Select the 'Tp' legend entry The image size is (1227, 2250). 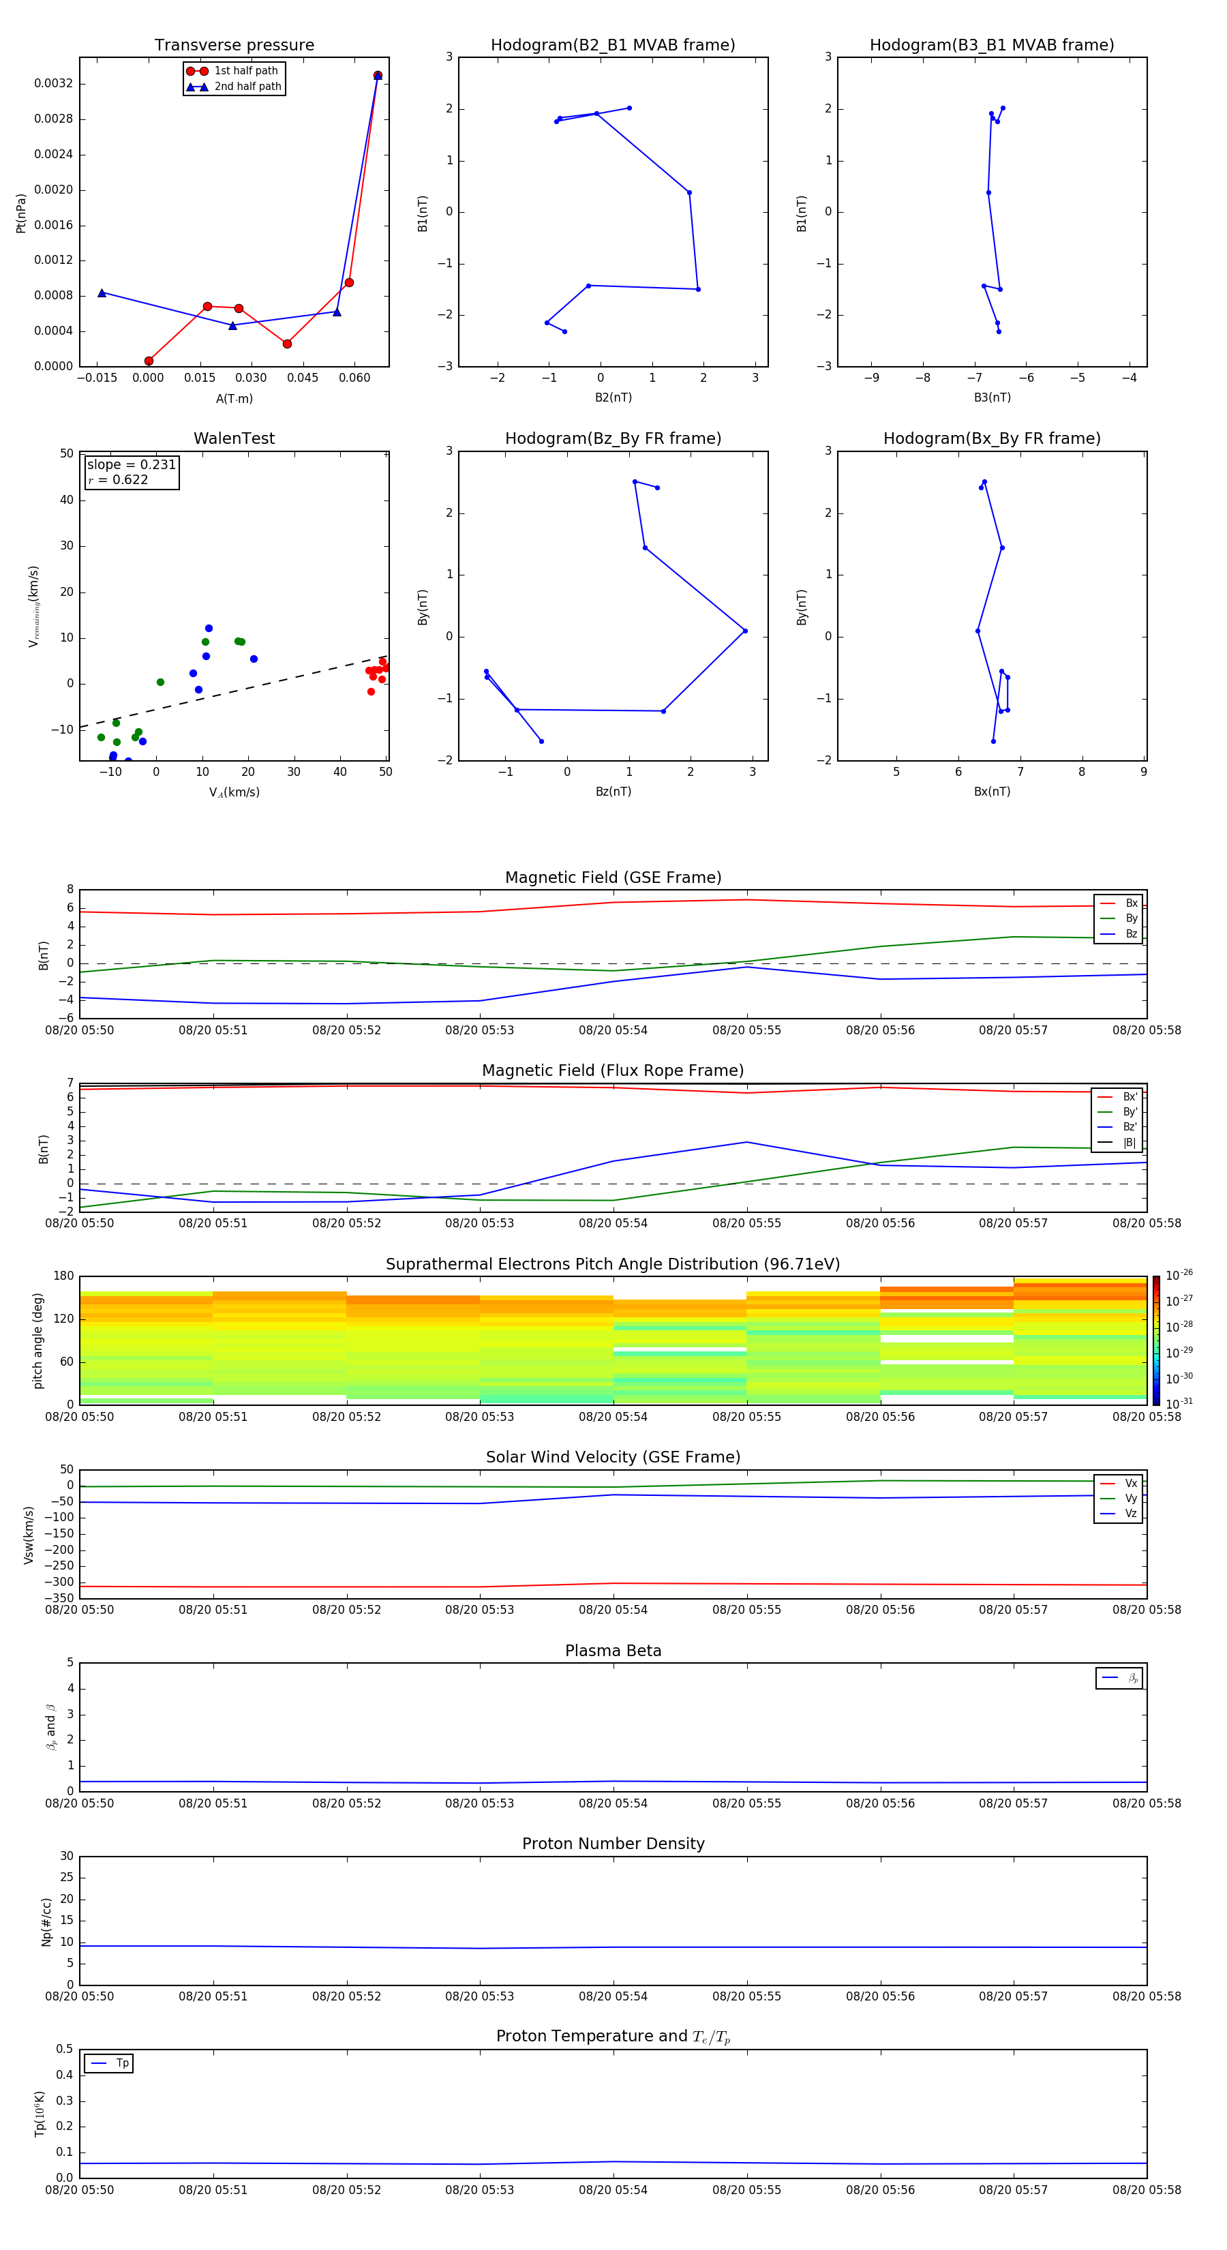109,2063
